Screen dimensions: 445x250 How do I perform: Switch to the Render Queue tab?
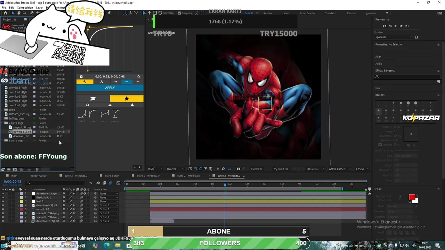(x=38, y=176)
